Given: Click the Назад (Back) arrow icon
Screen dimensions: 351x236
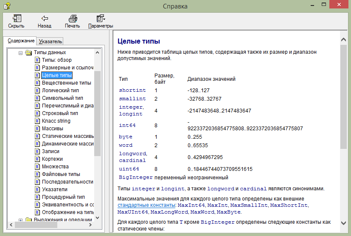Looking at the screenshot, I should click(45, 18).
